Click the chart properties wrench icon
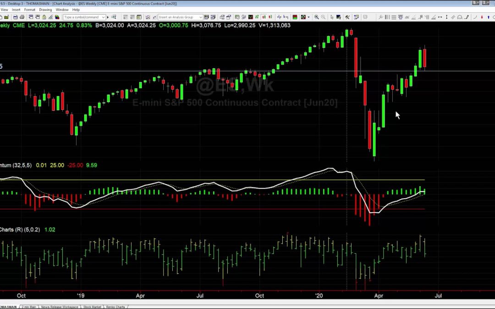495x309 pixels. [347, 16]
